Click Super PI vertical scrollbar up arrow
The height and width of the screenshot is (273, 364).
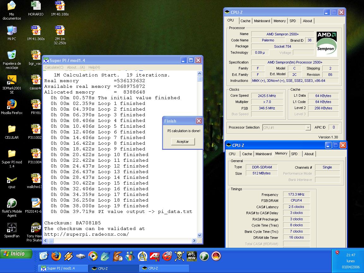pyautogui.click(x=200, y=73)
